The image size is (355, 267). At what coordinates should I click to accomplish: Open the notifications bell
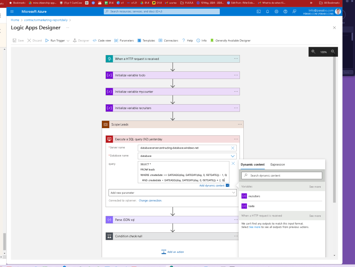pos(267,11)
